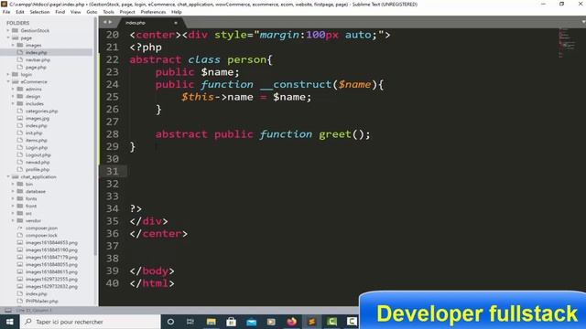Image resolution: width=586 pixels, height=329 pixels.
Task: Expand the GestionStock folder
Action: (x=8, y=30)
